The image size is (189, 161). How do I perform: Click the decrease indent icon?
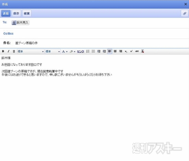point(99,51)
